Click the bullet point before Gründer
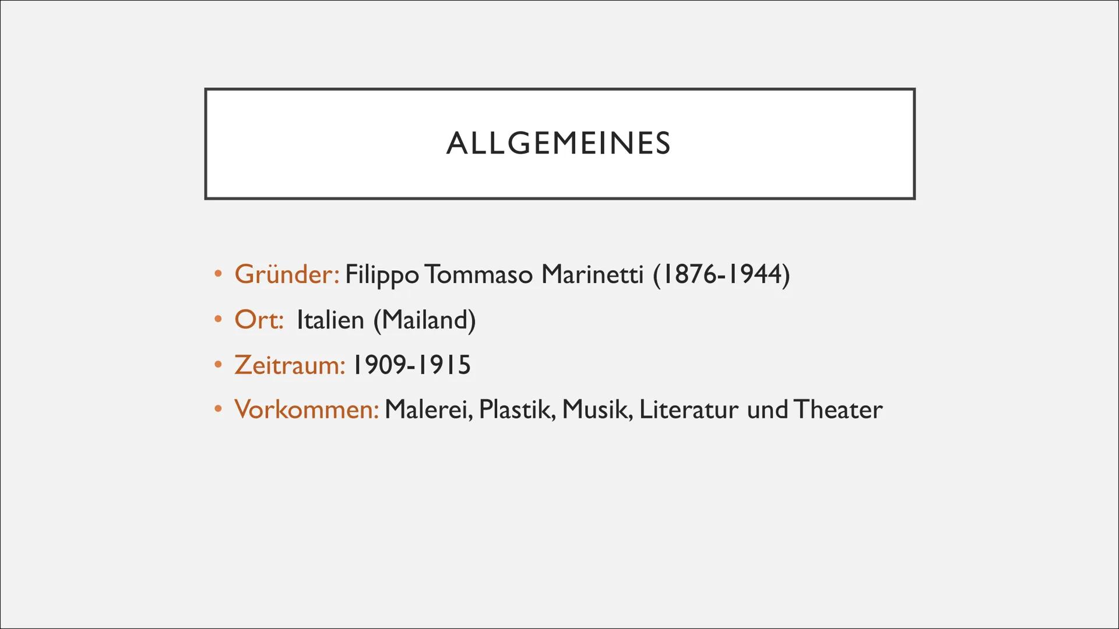The width and height of the screenshot is (1119, 629). coord(218,274)
